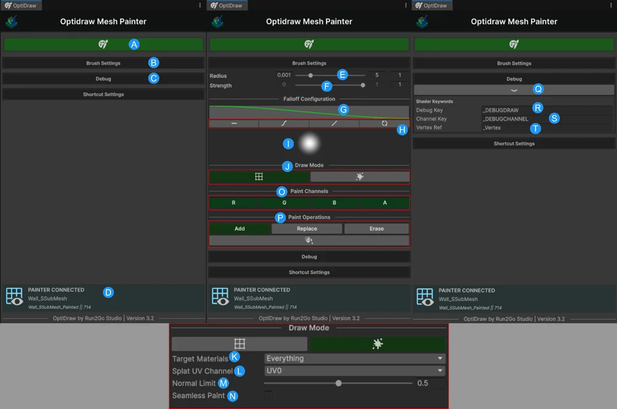This screenshot has height=409, width=617.
Task: Click the Radius slider handle
Action: point(311,75)
